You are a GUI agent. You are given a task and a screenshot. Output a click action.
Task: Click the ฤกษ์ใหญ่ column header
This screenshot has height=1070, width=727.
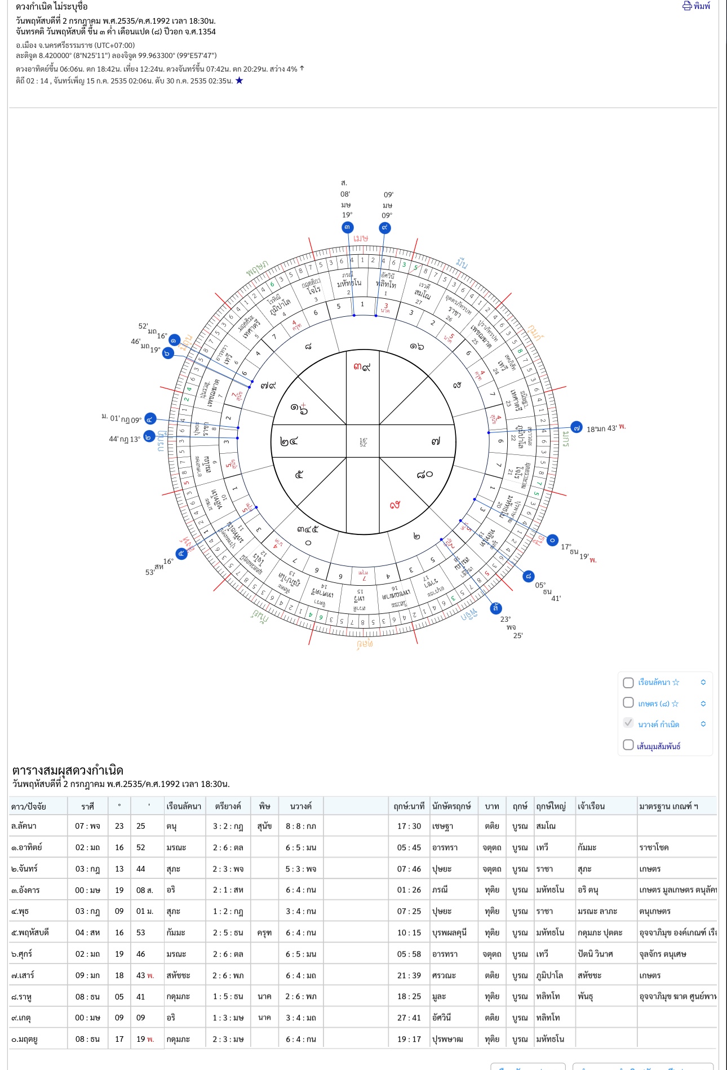(x=552, y=806)
